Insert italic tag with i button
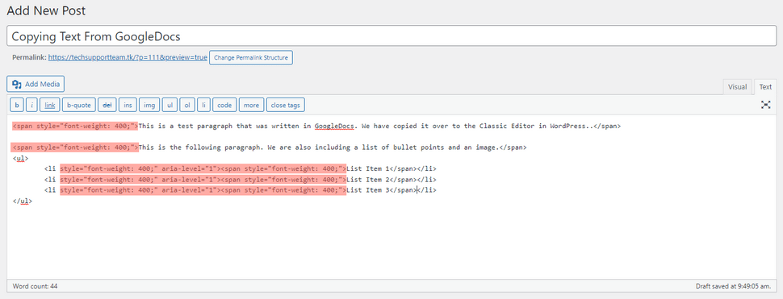783x299 pixels. click(x=32, y=105)
